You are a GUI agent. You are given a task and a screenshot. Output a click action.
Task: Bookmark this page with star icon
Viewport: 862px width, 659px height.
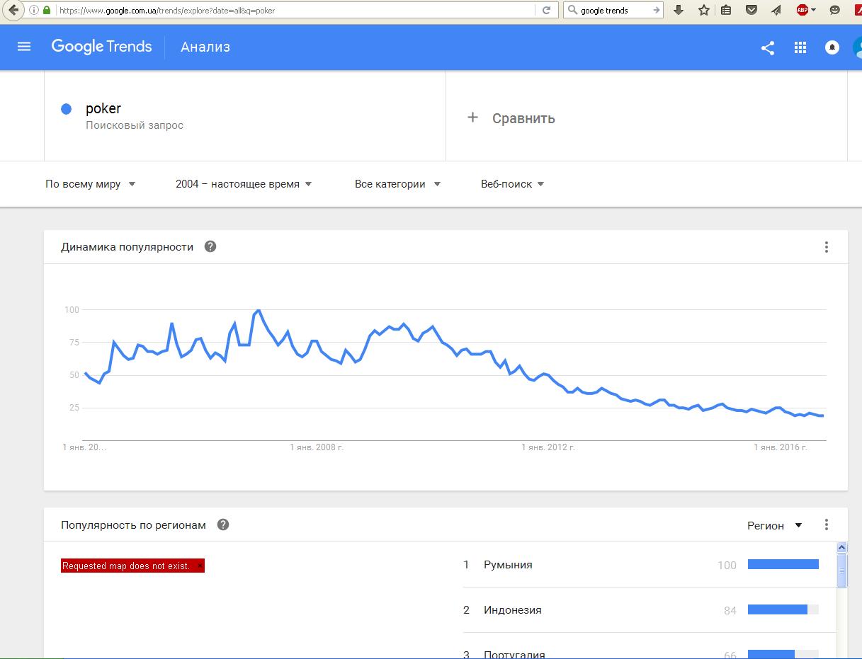coord(703,10)
